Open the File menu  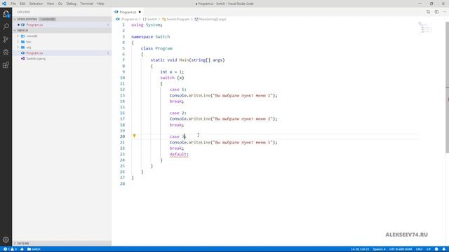coord(13,3)
